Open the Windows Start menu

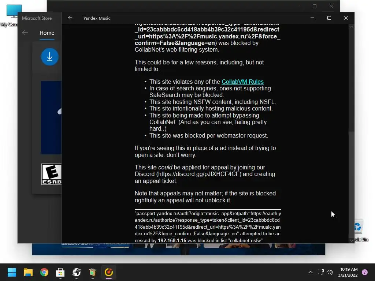pos(12,272)
